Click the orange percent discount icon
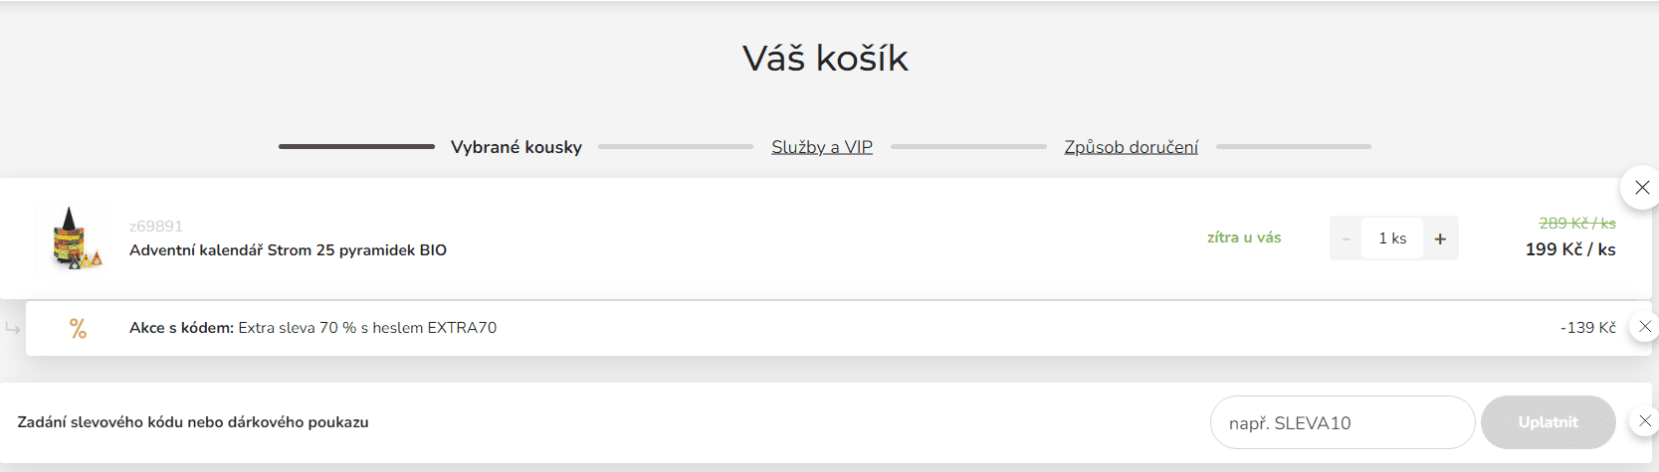The image size is (1659, 472). pyautogui.click(x=78, y=328)
